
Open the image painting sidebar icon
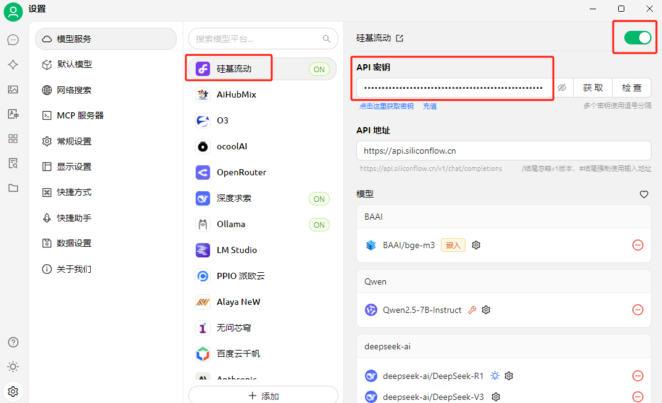pos(13,89)
